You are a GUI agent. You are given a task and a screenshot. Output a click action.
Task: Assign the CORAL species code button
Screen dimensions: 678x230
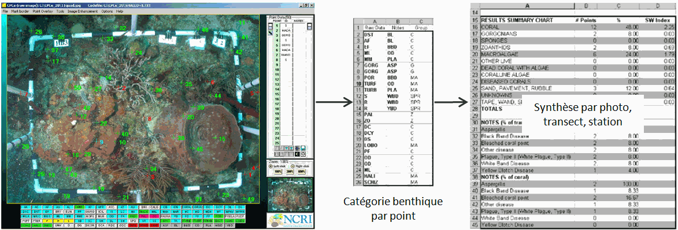[x=187, y=207]
